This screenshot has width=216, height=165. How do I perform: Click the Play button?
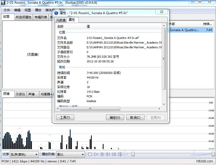pos(96,154)
